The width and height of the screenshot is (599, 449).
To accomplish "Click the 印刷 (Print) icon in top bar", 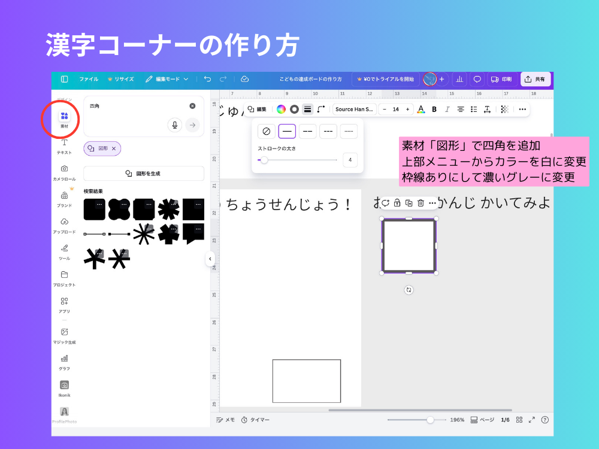I will (x=501, y=78).
